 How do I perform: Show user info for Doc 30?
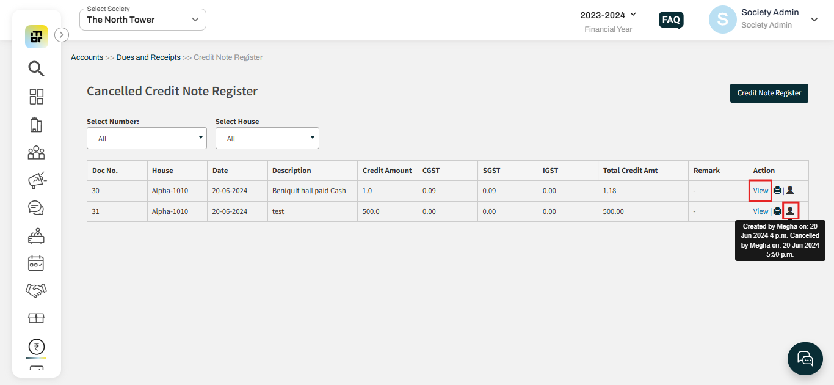790,190
